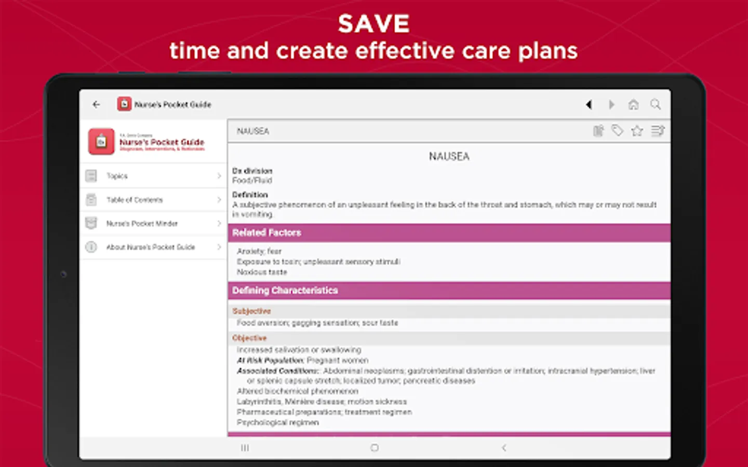
Task: Tap the Objective subsection header
Action: 449,338
